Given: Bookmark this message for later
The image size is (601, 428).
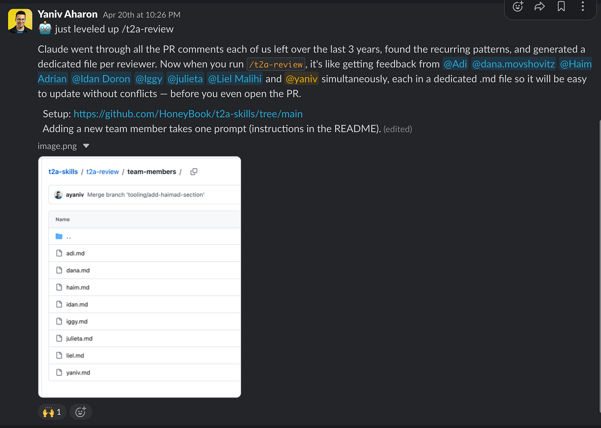Looking at the screenshot, I should pos(561,6).
